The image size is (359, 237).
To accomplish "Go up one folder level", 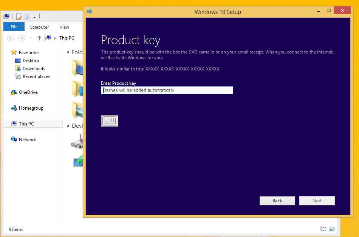I will pos(39,38).
